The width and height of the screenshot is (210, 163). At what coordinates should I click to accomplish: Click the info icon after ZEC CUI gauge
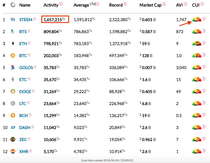(204, 139)
